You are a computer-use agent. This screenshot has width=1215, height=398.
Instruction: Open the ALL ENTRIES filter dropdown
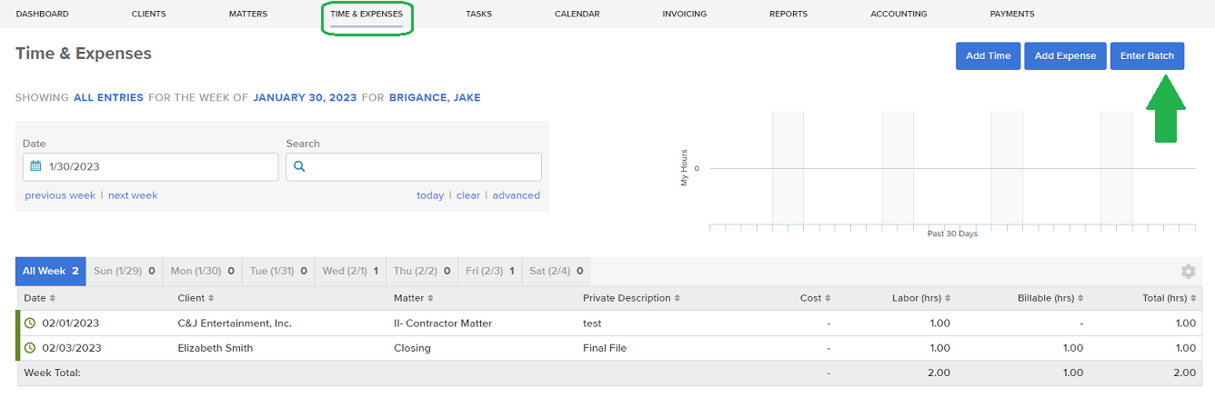pyautogui.click(x=108, y=97)
